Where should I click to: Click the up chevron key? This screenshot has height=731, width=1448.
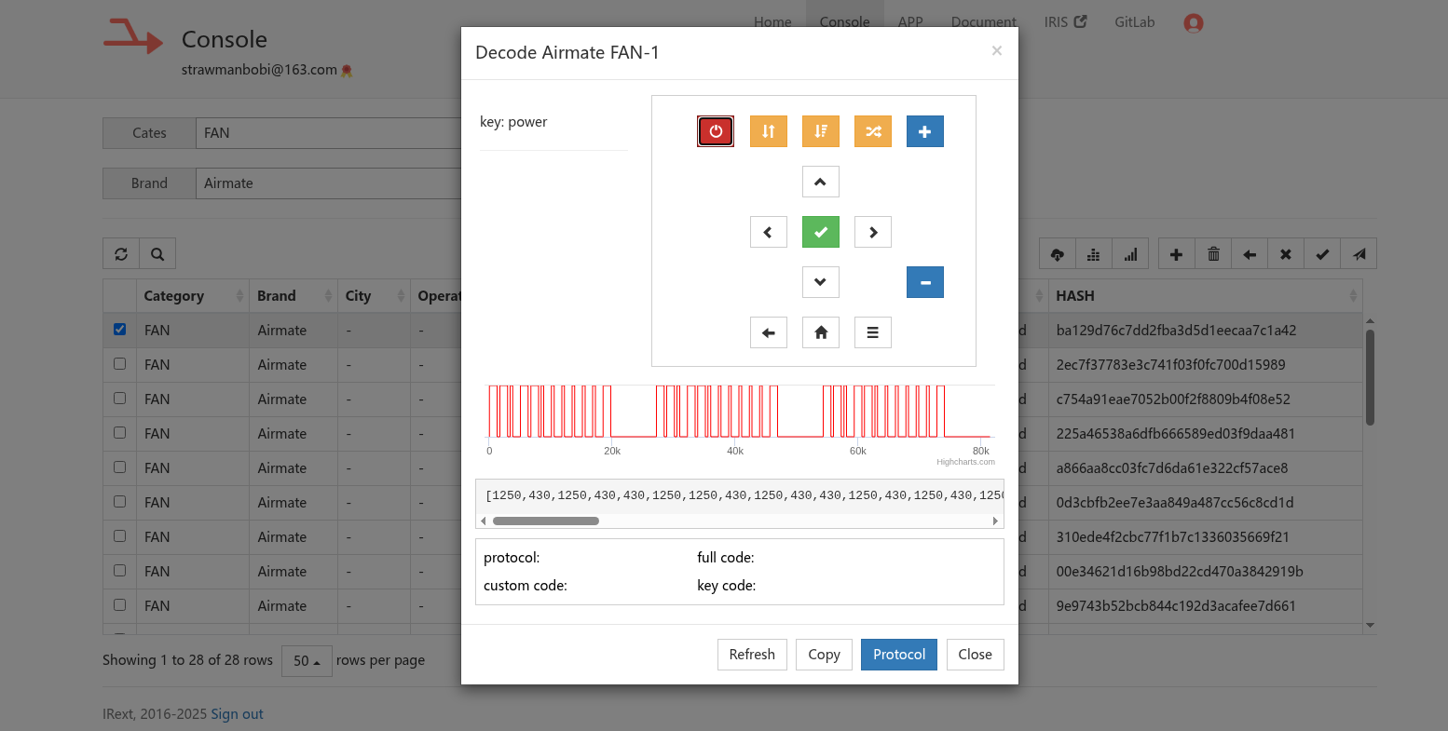820,182
